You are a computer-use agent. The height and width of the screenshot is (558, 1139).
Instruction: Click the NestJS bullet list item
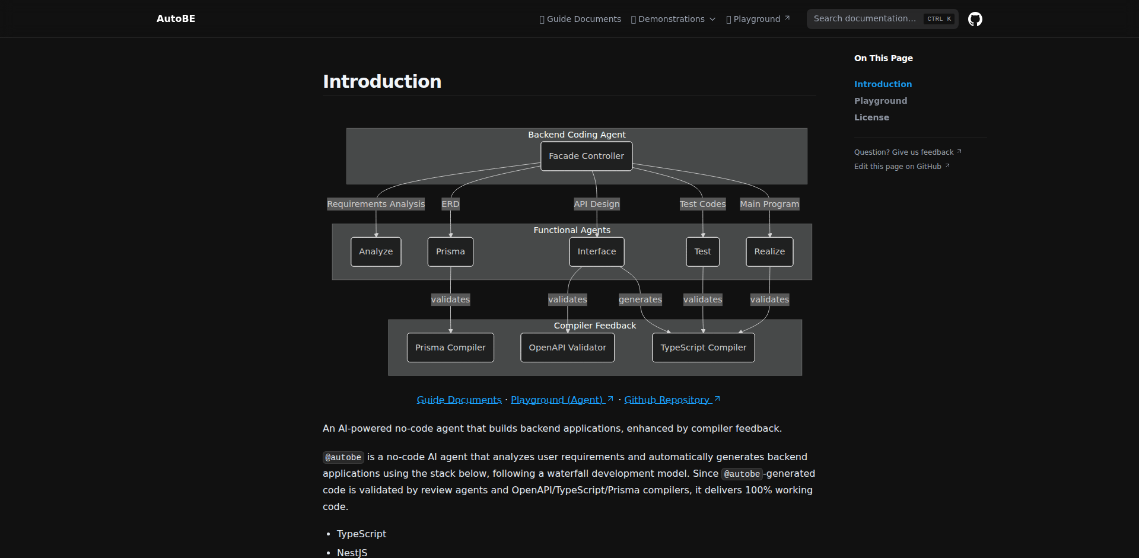point(352,553)
